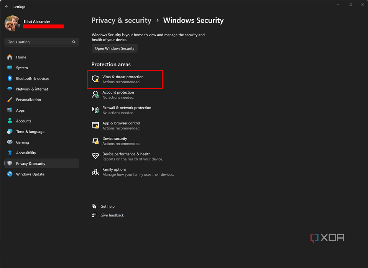Open Personalization settings

[41, 100]
